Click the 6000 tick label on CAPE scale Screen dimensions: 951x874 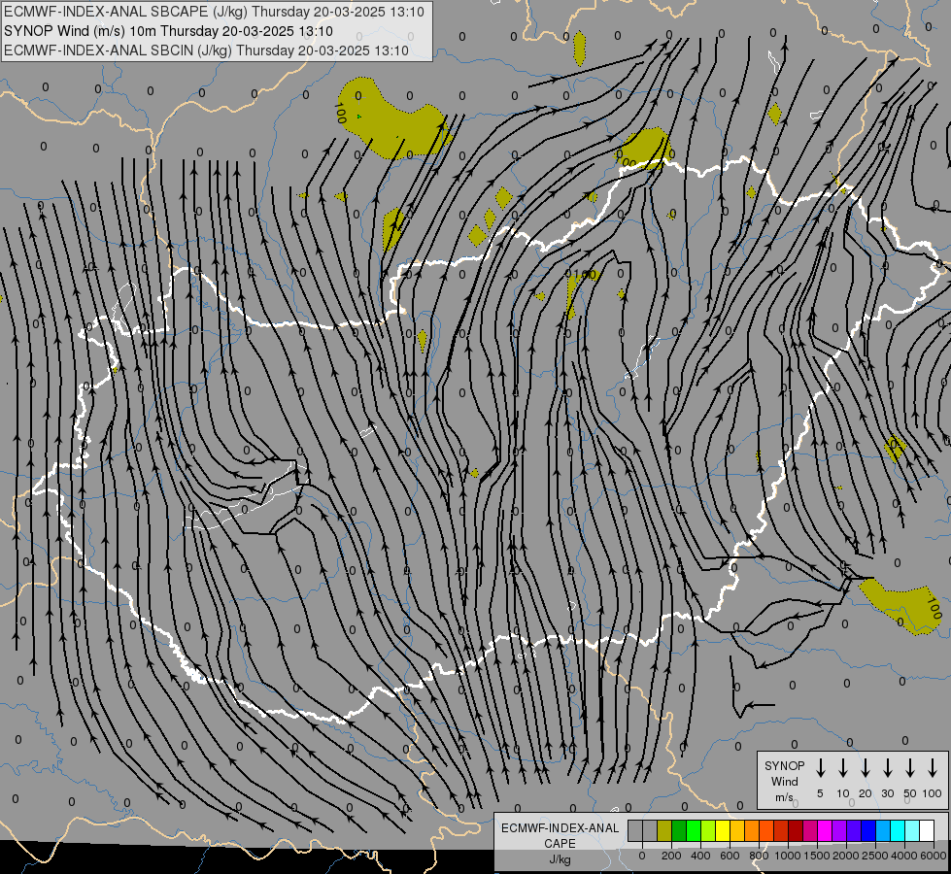[933, 856]
